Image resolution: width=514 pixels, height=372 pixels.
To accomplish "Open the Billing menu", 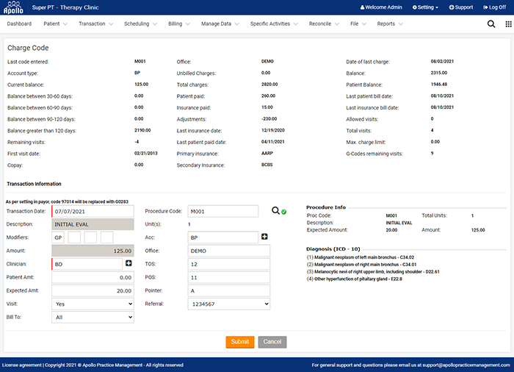I will pyautogui.click(x=178, y=24).
